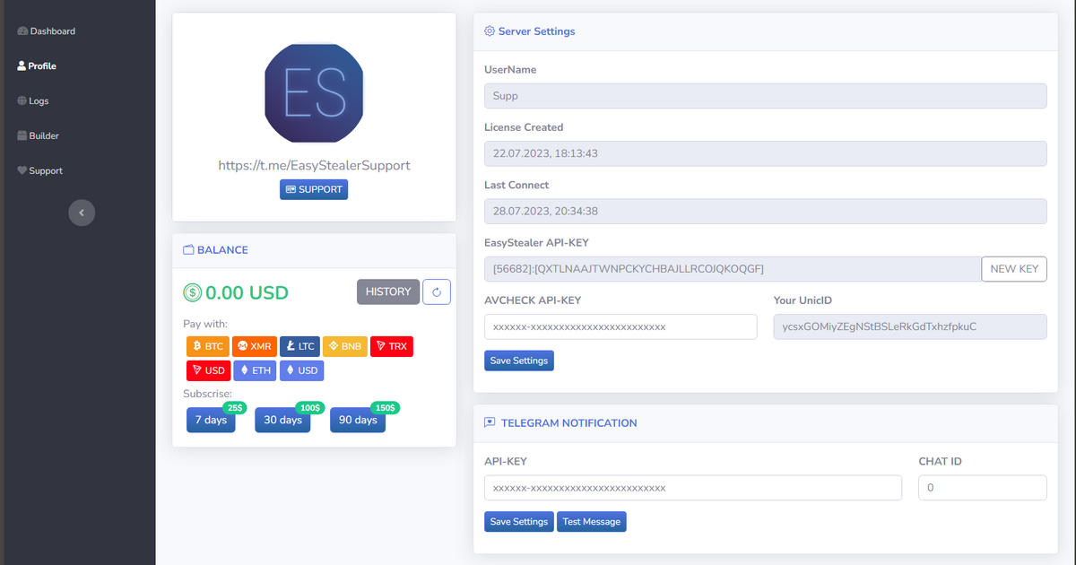Click the ES profile avatar image
Image resolution: width=1076 pixels, height=565 pixels.
coord(314,93)
